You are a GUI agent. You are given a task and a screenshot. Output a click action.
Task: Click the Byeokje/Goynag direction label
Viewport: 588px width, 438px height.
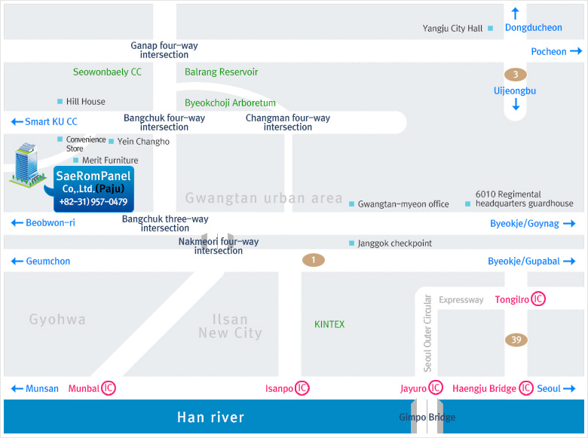point(525,224)
